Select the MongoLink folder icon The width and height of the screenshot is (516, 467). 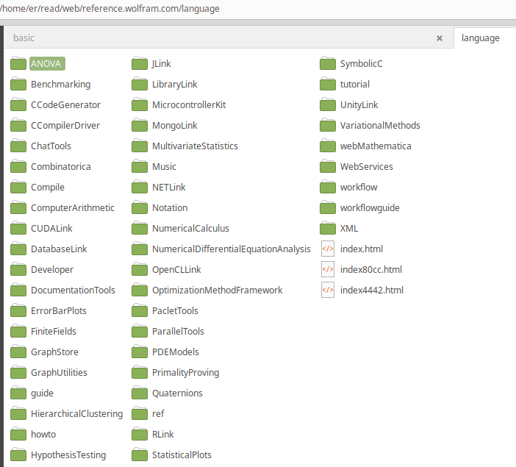[140, 125]
